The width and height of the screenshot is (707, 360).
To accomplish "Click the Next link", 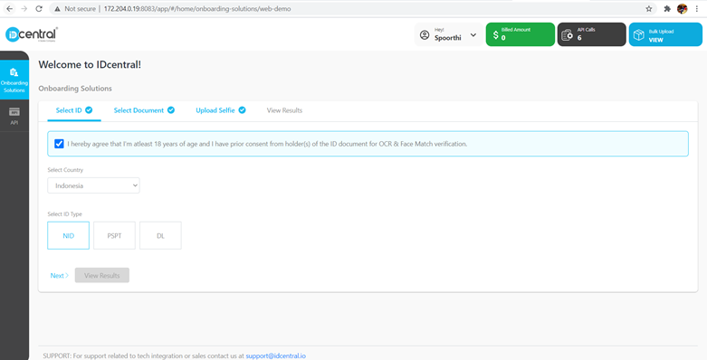I will coord(60,275).
